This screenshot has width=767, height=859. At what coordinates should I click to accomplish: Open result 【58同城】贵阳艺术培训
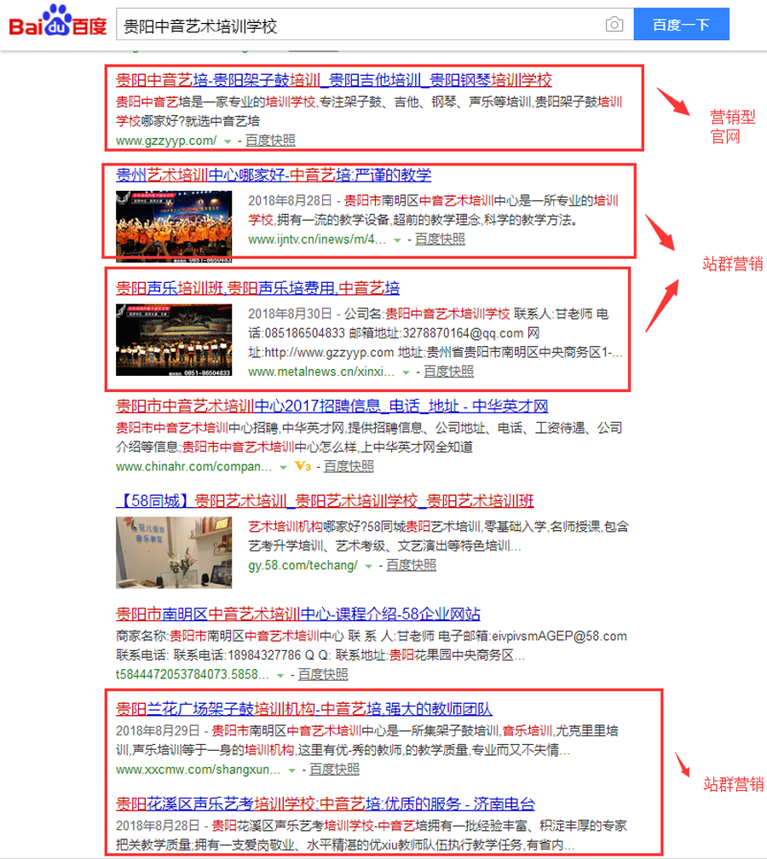click(x=326, y=501)
